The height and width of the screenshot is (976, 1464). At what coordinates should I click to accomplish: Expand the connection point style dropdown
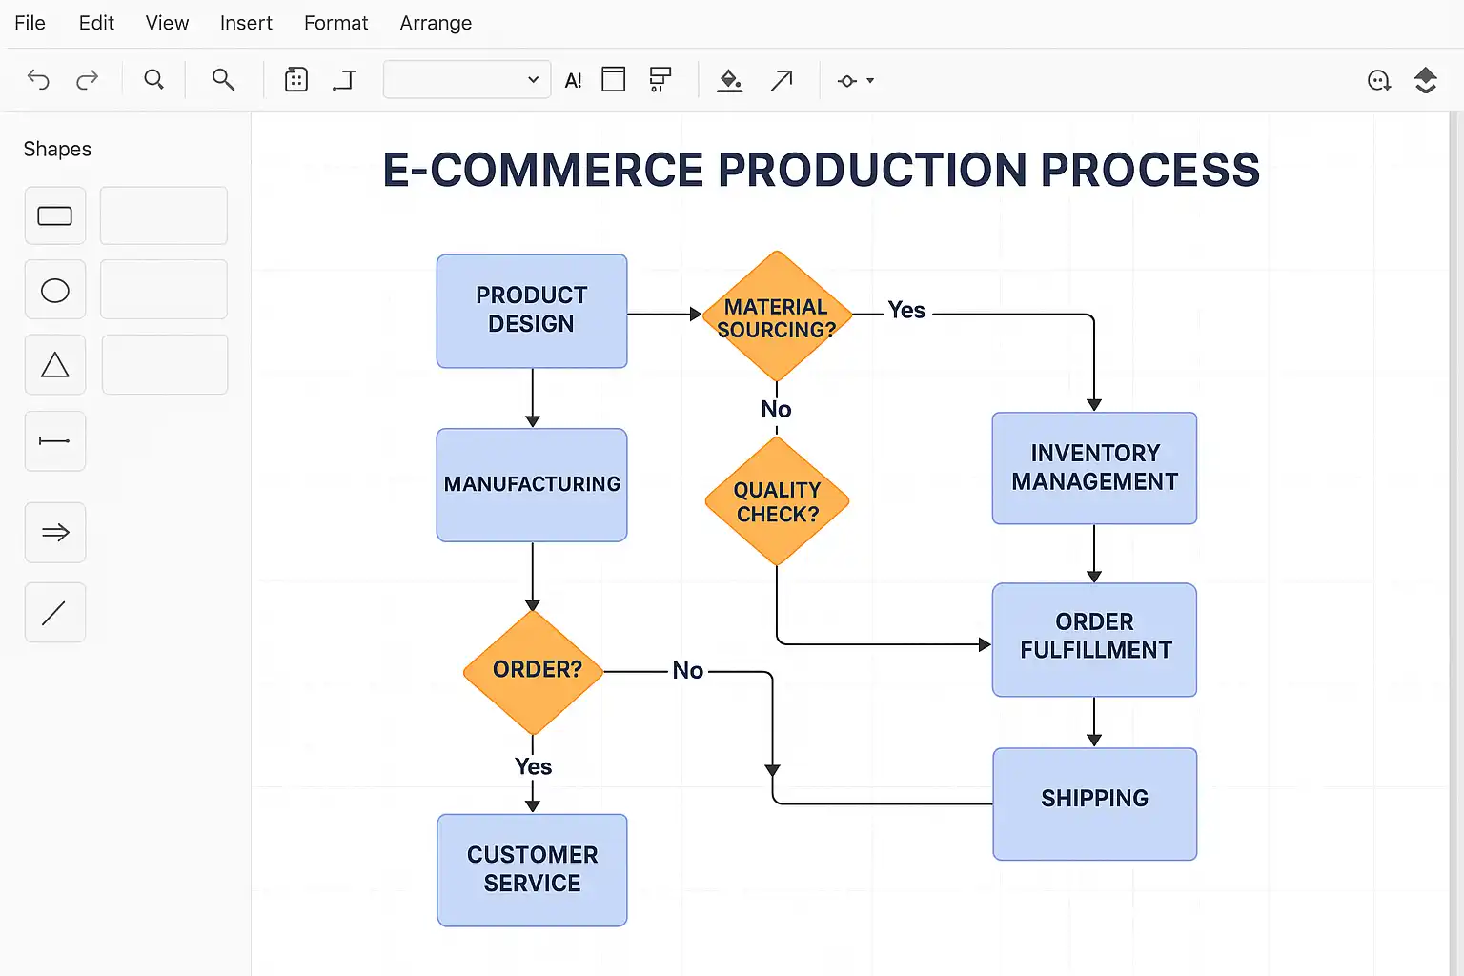pos(855,81)
